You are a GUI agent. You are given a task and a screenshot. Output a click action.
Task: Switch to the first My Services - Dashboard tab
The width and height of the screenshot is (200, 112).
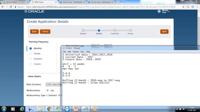tap(72, 2)
